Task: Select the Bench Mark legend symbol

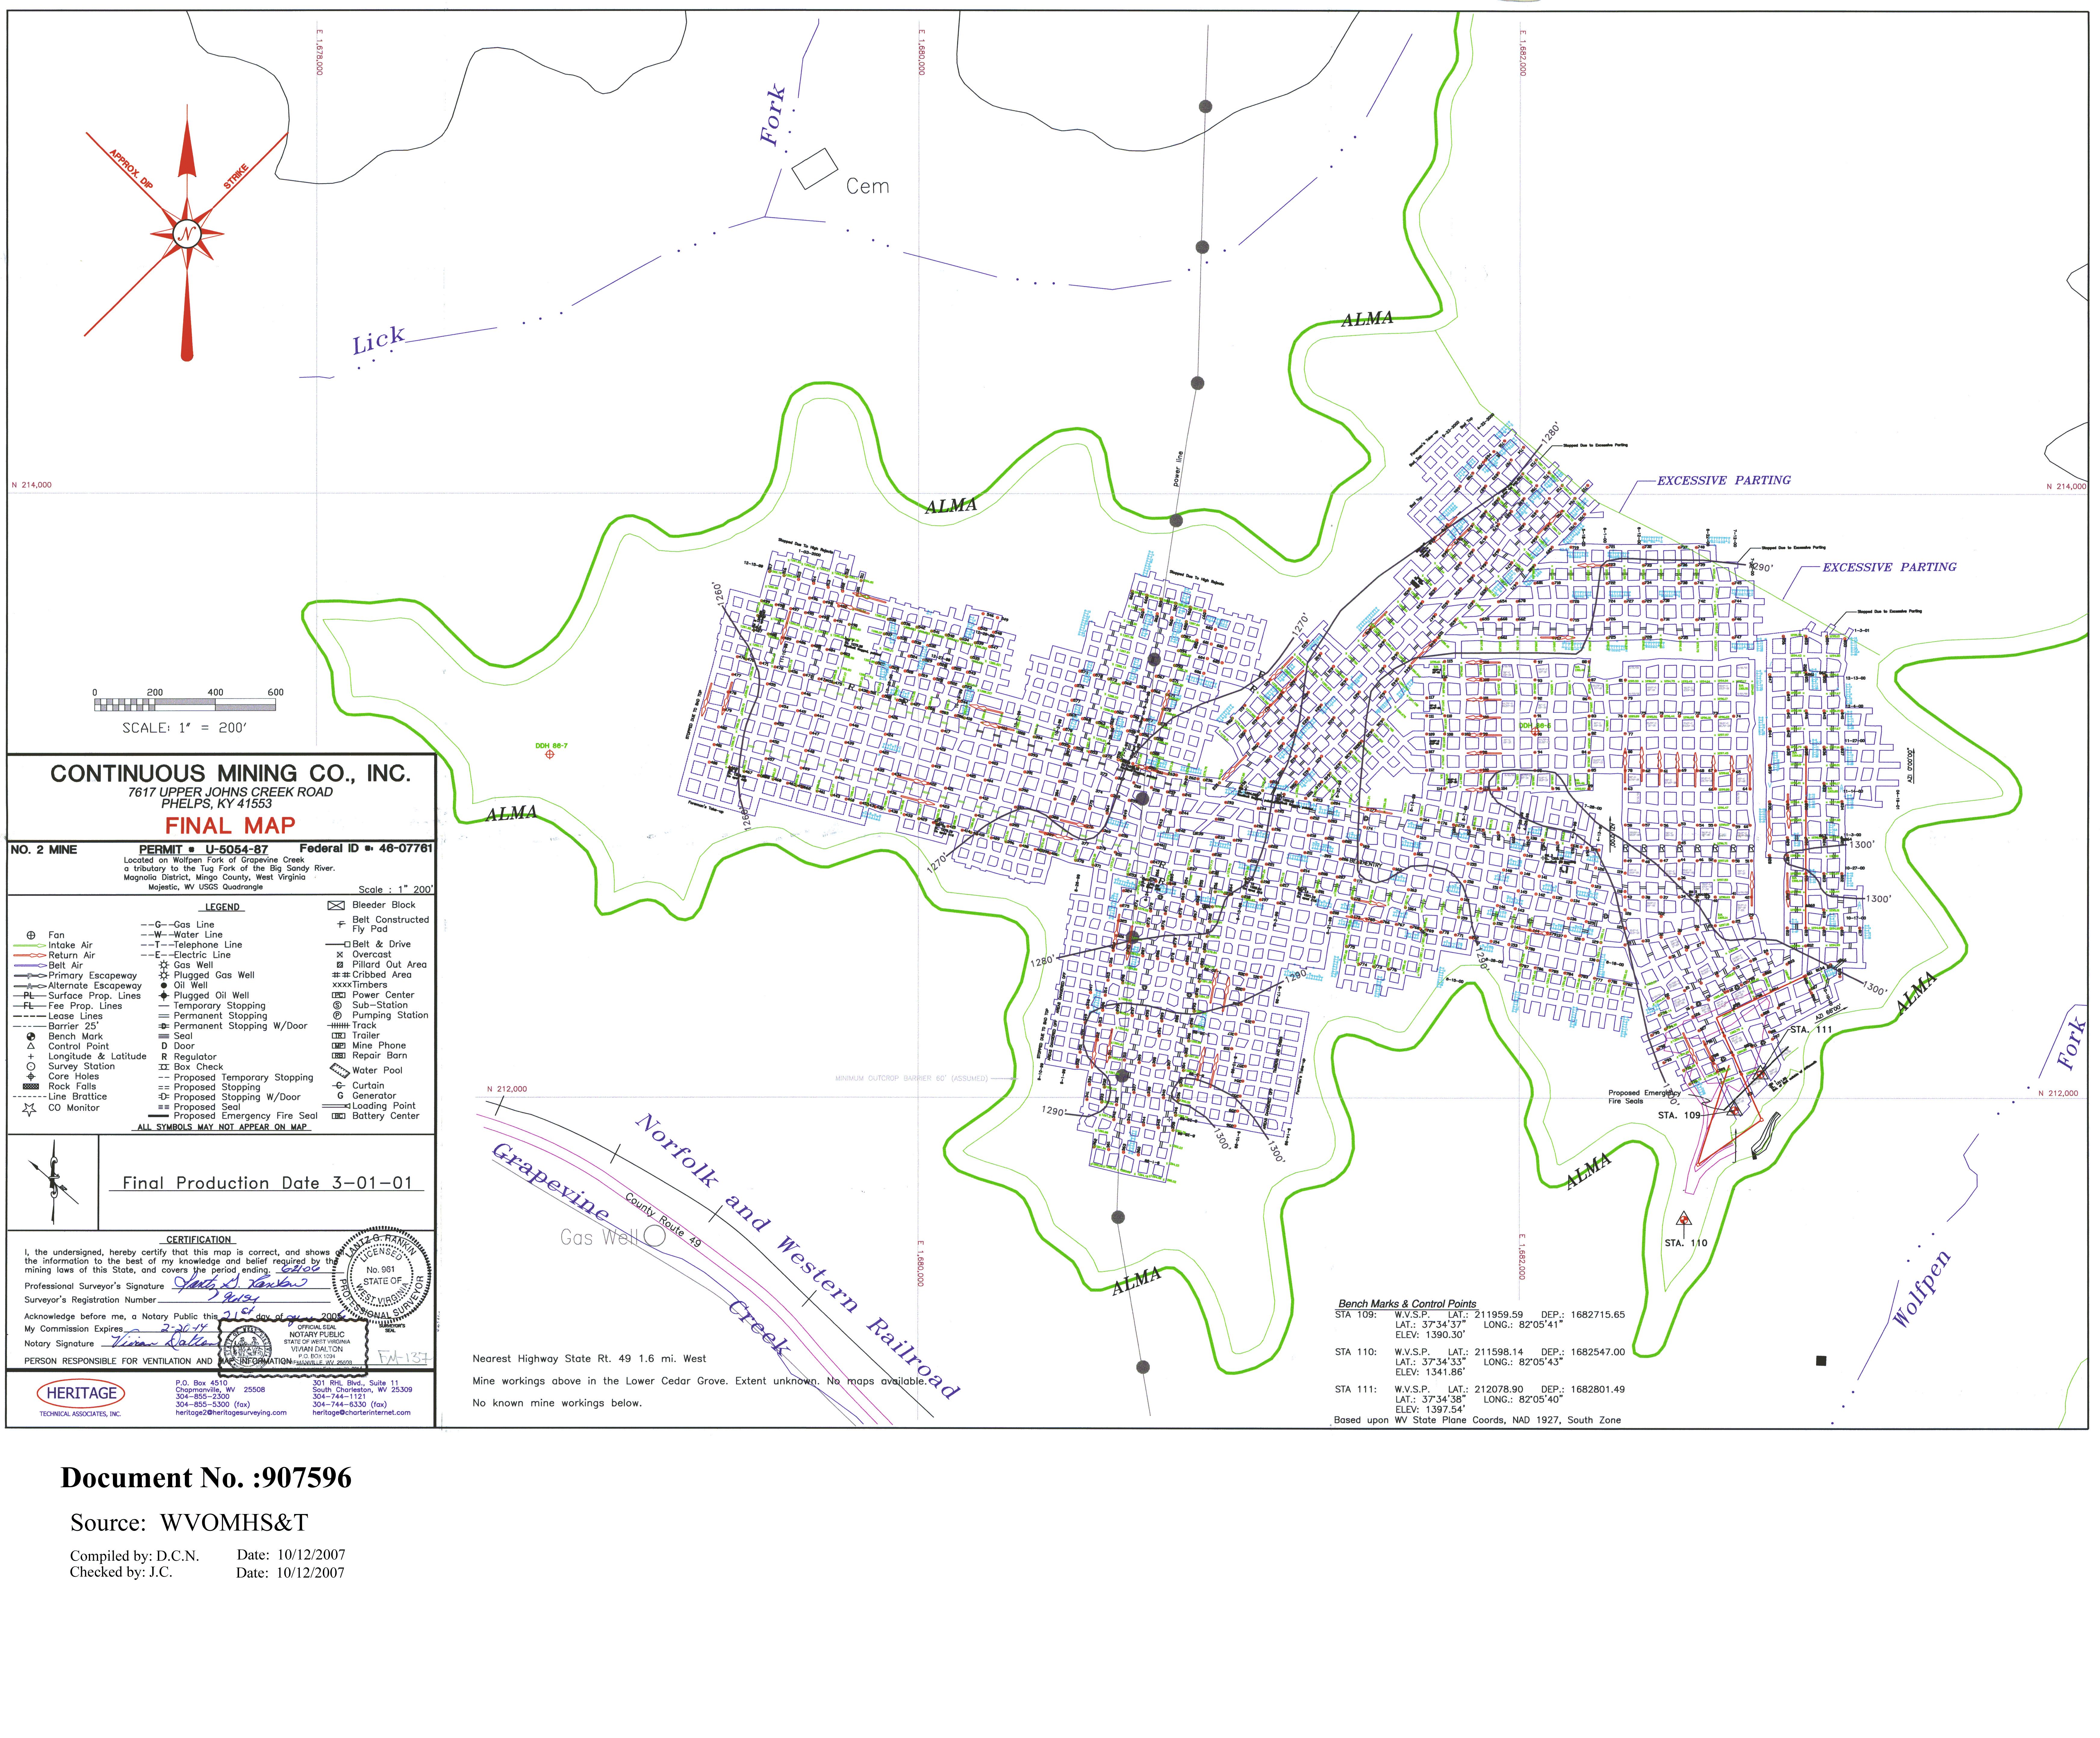Action: point(31,1036)
